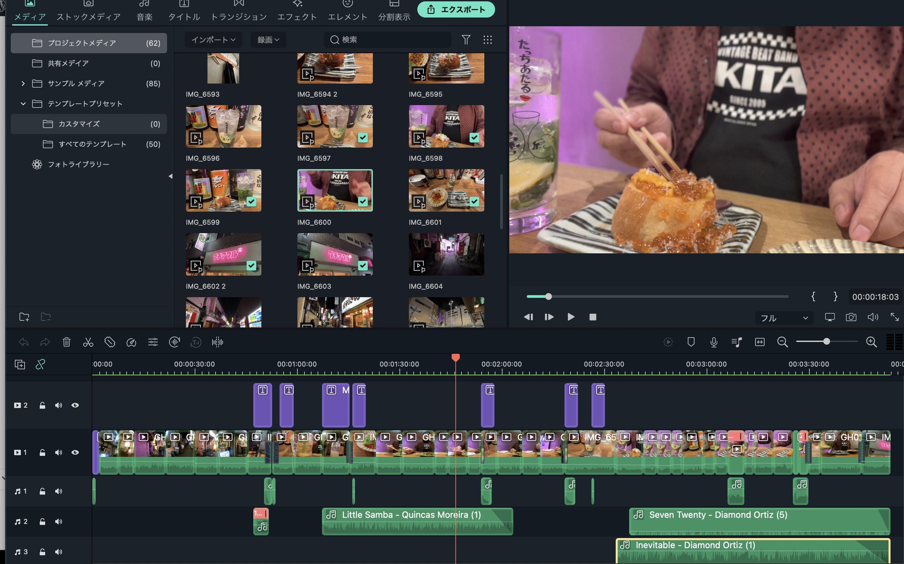Start voiceover with the microphone icon

click(x=713, y=342)
